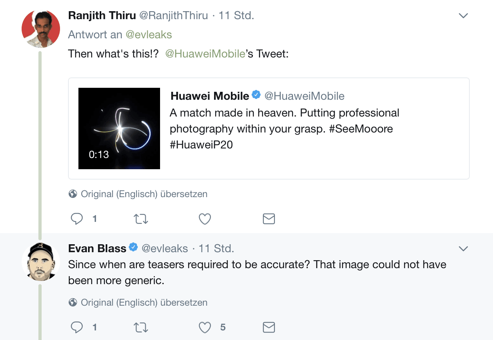
Task: Send Evan Blass's tweet via direct message
Action: [x=269, y=328]
